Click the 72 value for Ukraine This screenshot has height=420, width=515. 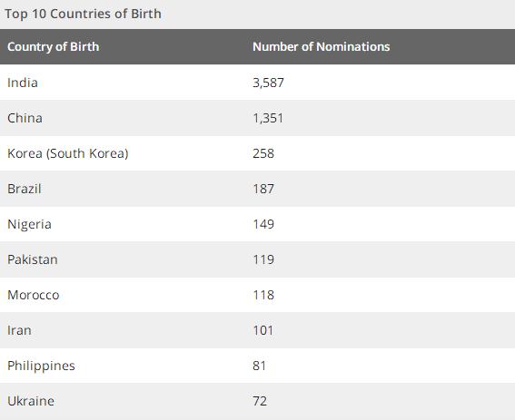pyautogui.click(x=260, y=401)
